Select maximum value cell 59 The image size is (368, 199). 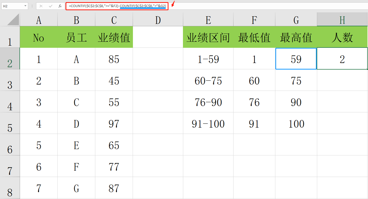click(x=296, y=59)
